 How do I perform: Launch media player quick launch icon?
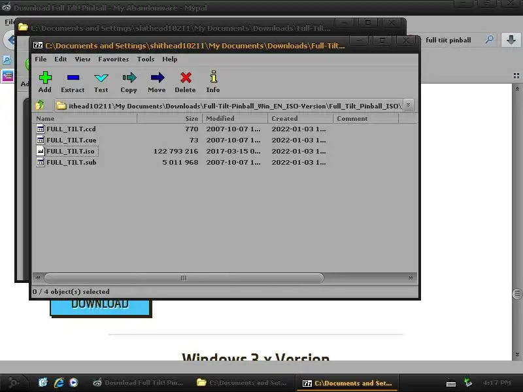[73, 383]
